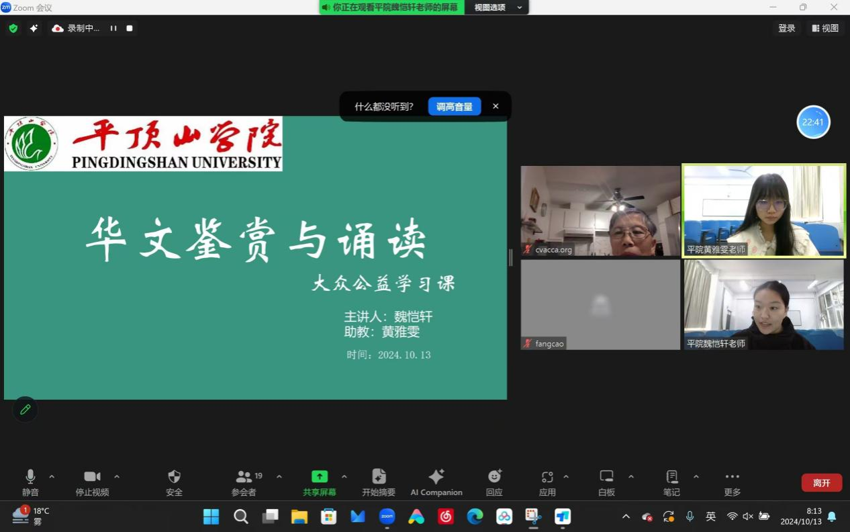The image size is (850, 532).
Task: Open the 参会者 participants panel
Action: tap(244, 477)
